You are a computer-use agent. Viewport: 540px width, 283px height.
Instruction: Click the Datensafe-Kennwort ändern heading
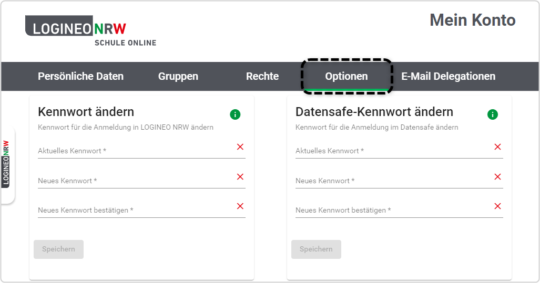[374, 112]
